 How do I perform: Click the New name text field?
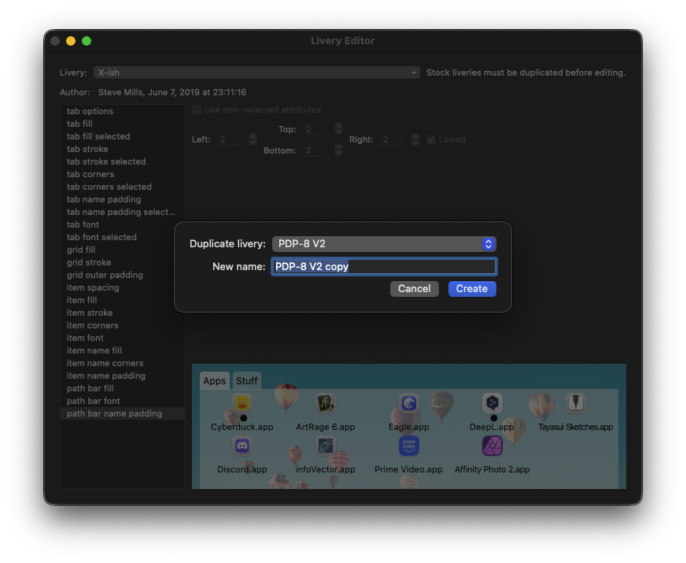pos(384,267)
